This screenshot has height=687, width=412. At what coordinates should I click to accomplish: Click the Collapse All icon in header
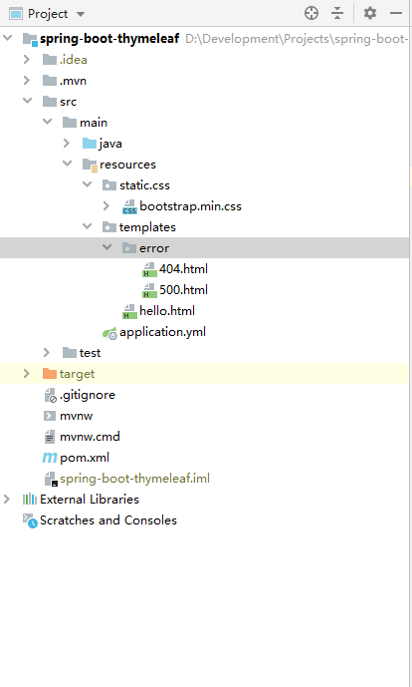pos(337,13)
